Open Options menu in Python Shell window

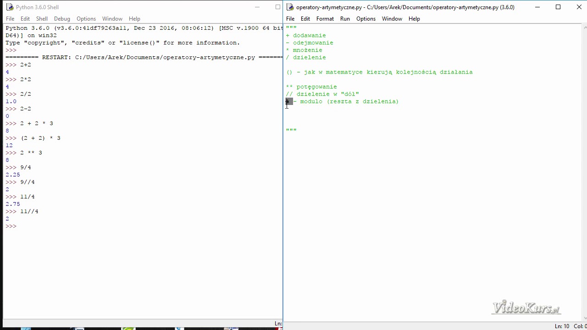pos(86,19)
